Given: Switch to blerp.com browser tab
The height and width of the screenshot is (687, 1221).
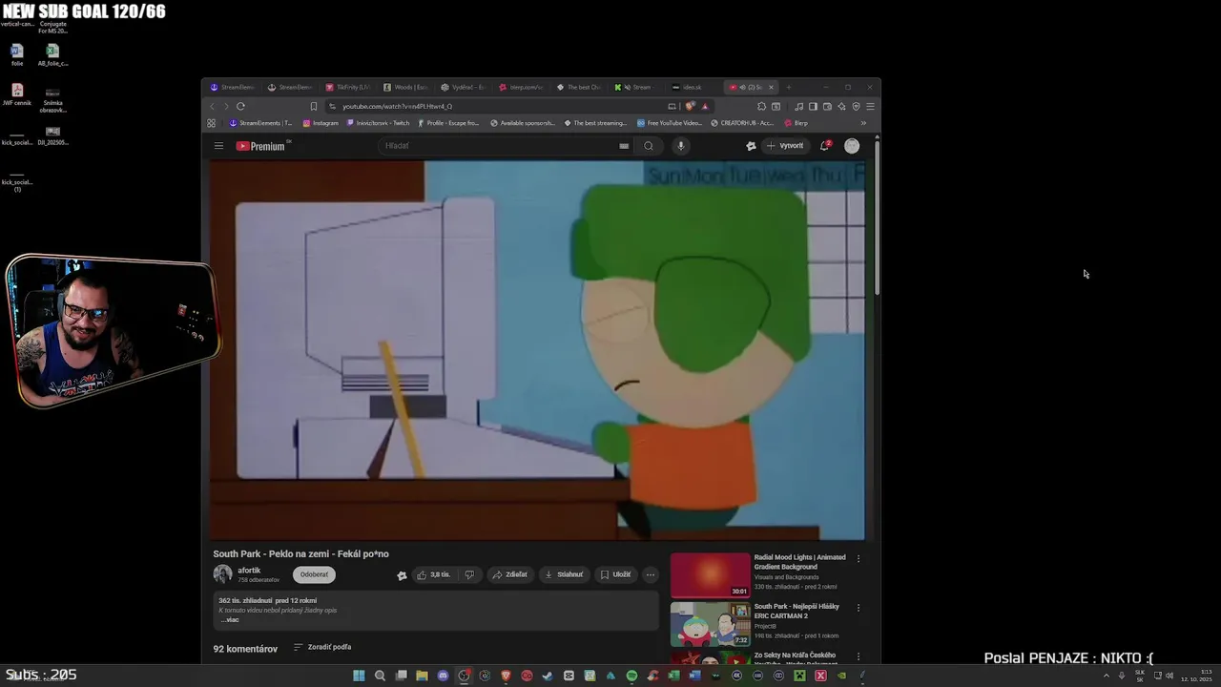Looking at the screenshot, I should tap(521, 87).
